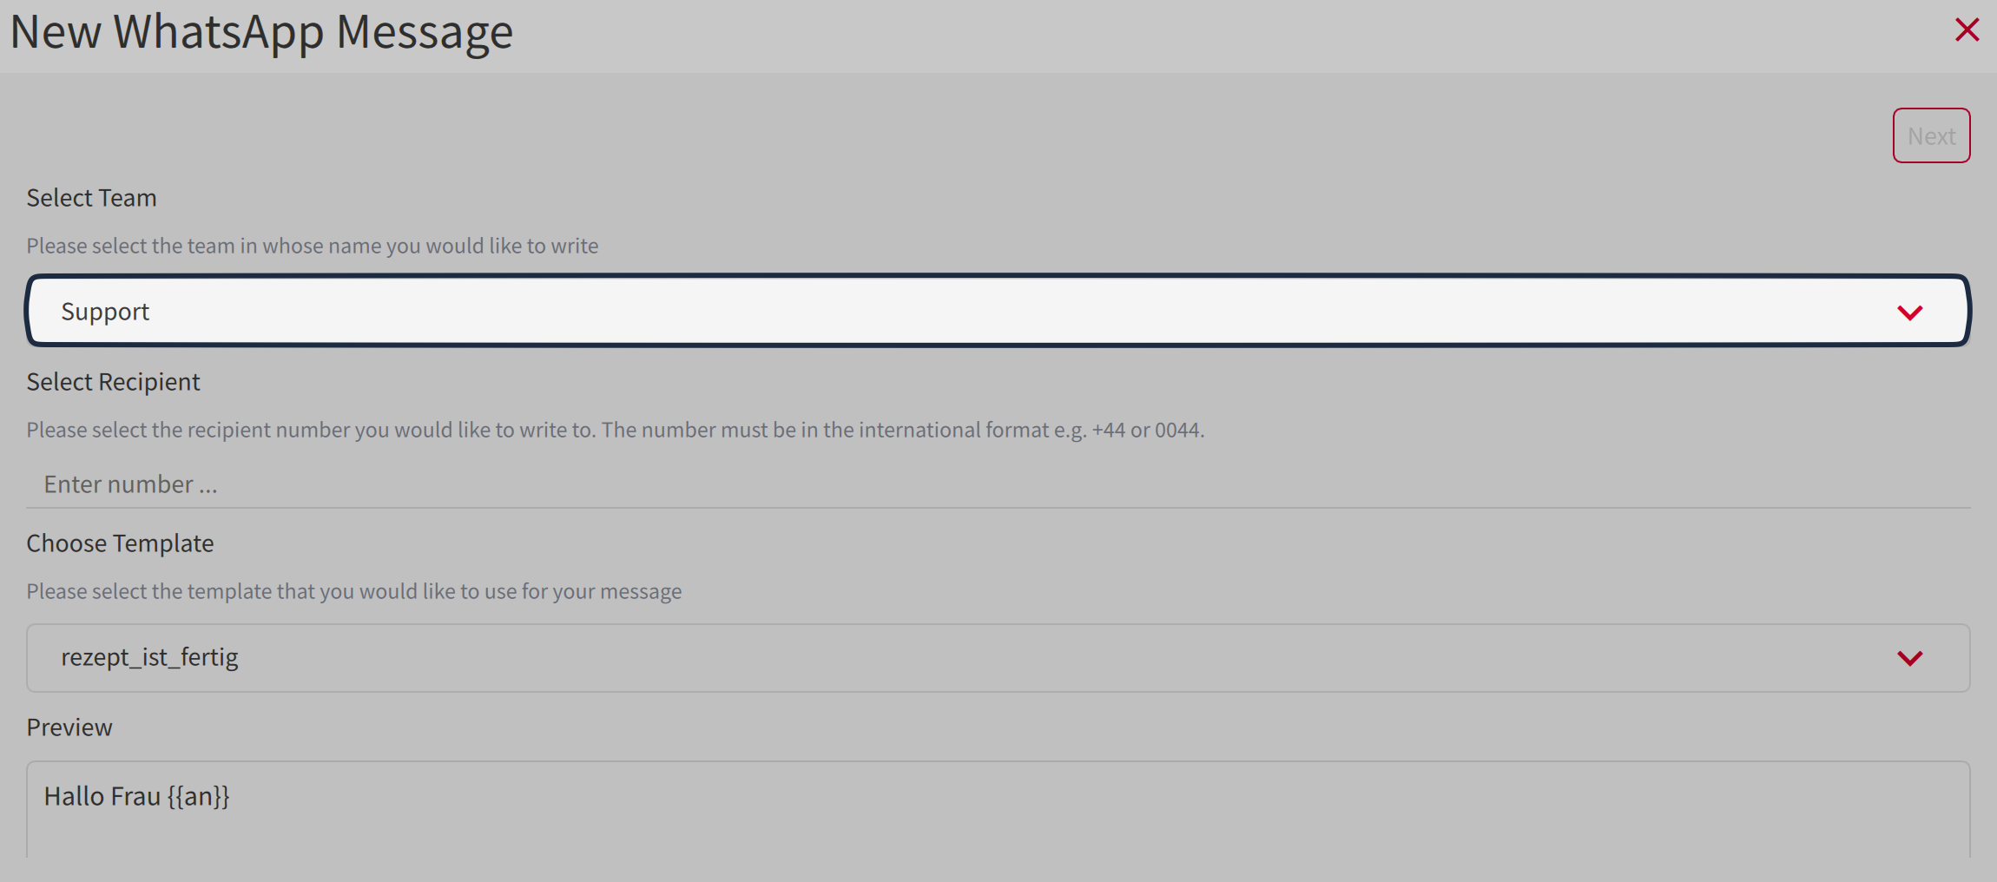Click the 'Hallo Frau' greeting in preview
This screenshot has width=1997, height=882.
102,796
